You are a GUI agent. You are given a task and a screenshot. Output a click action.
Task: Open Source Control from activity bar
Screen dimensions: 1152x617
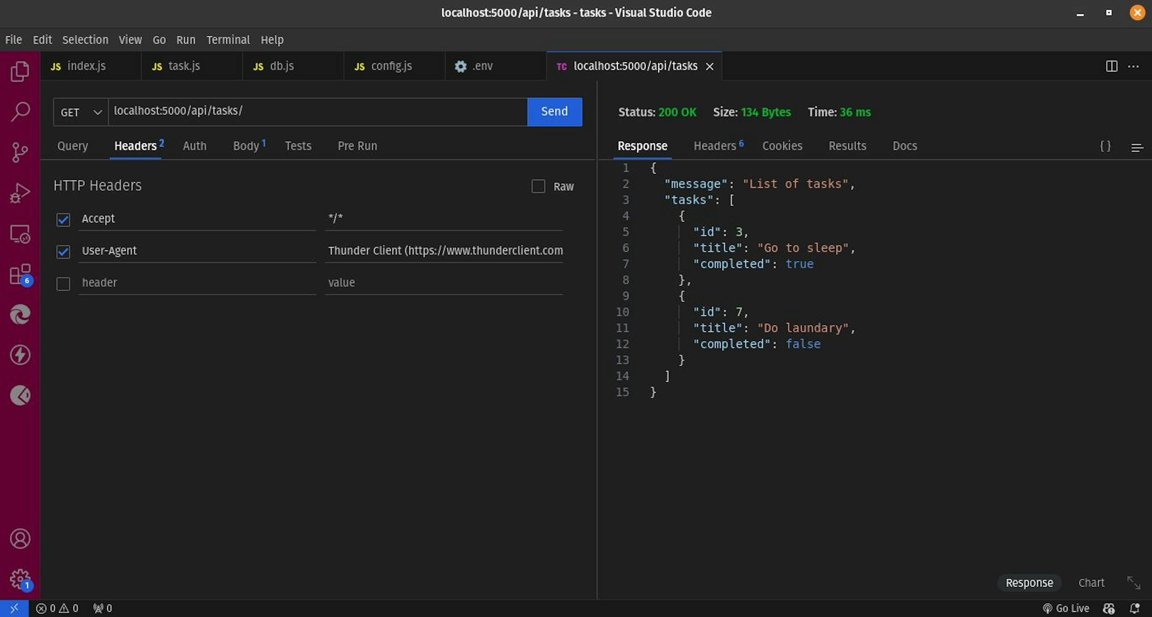20,152
